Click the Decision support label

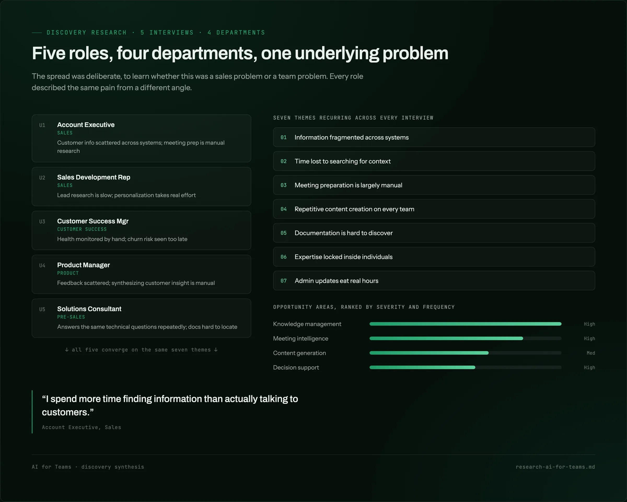pyautogui.click(x=296, y=367)
